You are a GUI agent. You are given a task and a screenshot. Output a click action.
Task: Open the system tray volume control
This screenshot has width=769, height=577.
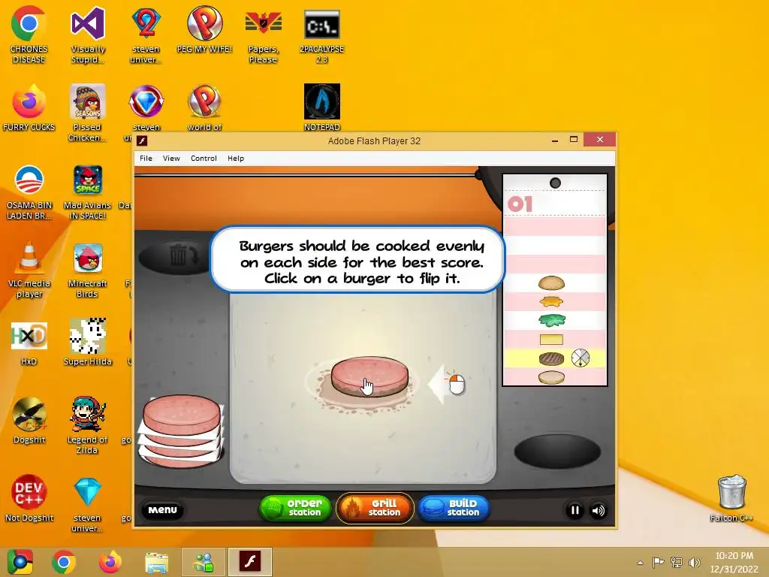[x=694, y=563]
